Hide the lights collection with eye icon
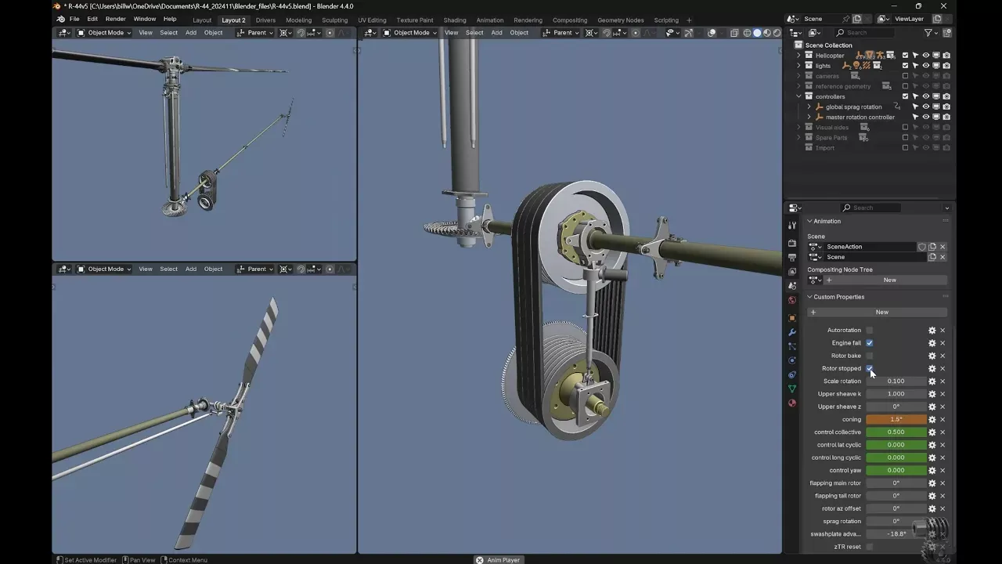 (925, 66)
